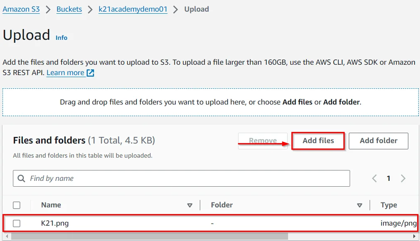
Task: Click breadcrumb arrow after Amazon S3
Action: pos(48,9)
